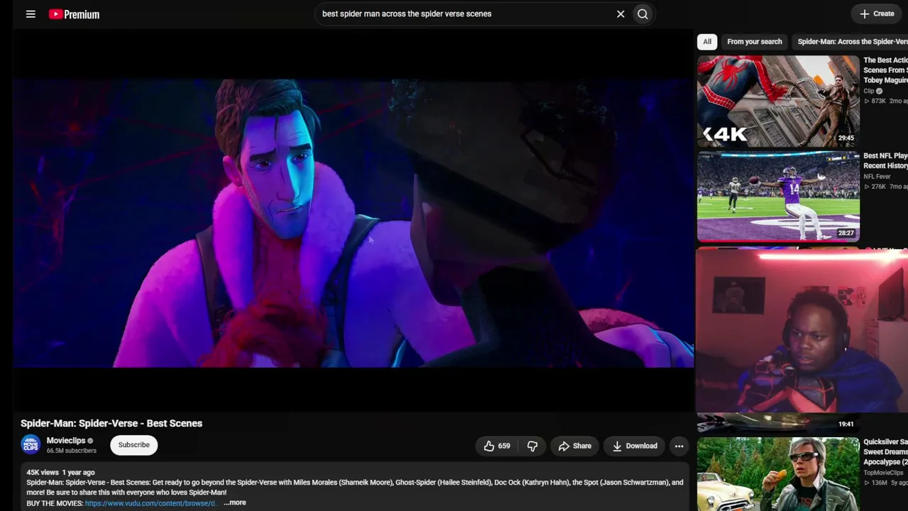Image resolution: width=908 pixels, height=511 pixels.
Task: Click the webcam overlay of the streamer
Action: [x=802, y=330]
